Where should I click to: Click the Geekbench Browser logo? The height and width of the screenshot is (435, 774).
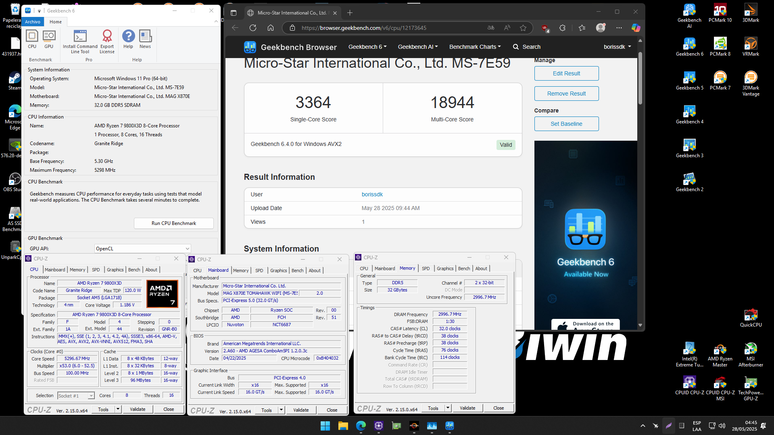click(x=290, y=47)
